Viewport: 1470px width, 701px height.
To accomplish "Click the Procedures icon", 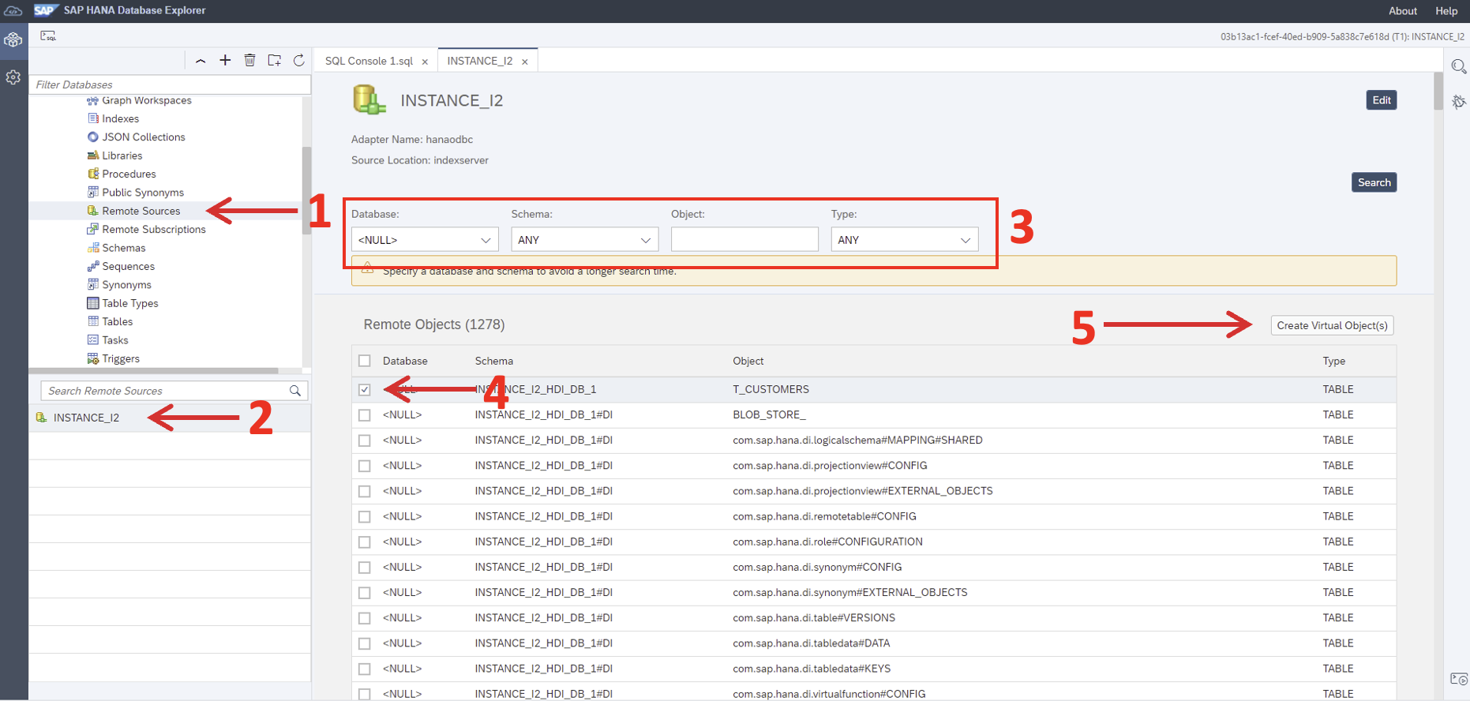I will pyautogui.click(x=92, y=174).
